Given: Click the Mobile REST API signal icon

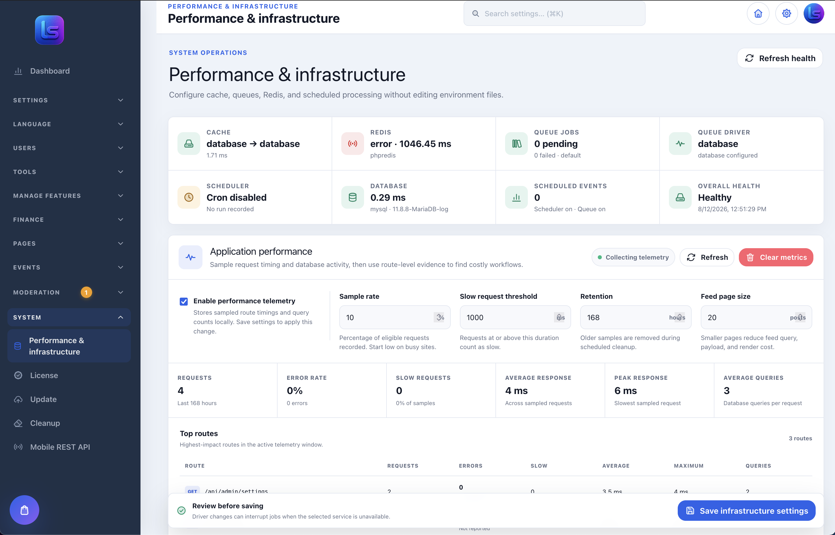Looking at the screenshot, I should (x=18, y=447).
